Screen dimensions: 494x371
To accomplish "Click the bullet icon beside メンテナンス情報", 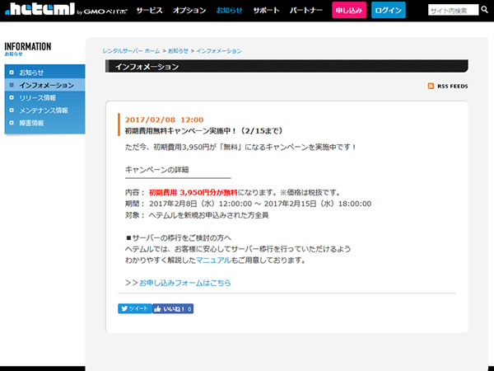I will coord(12,110).
